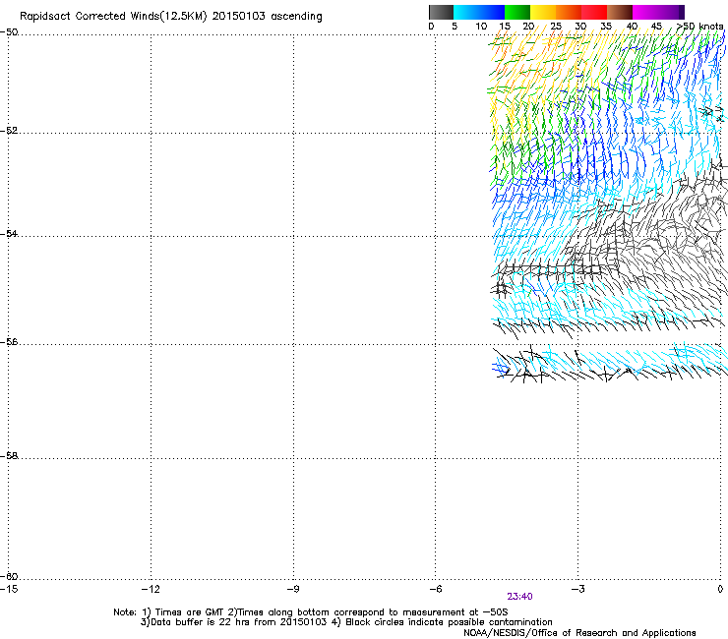Click the -12 longitude axis label
The width and height of the screenshot is (728, 639).
point(151,589)
